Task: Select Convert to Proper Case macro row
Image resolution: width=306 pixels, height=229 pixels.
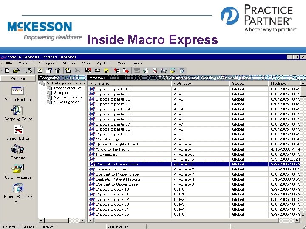Action: [194, 174]
